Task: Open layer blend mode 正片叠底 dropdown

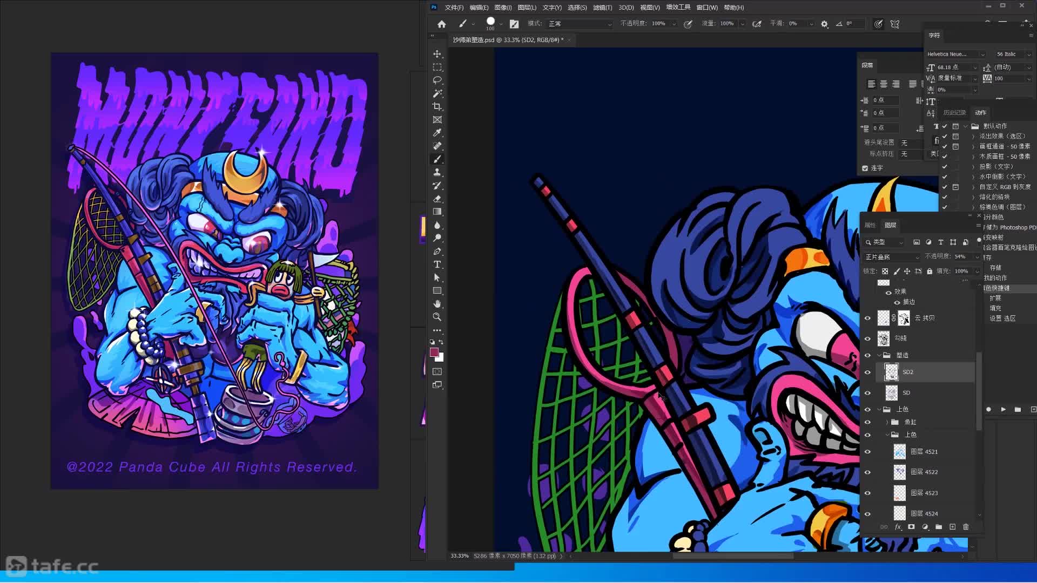Action: (891, 257)
